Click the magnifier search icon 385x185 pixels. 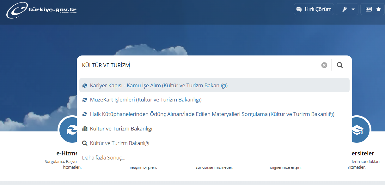point(340,65)
